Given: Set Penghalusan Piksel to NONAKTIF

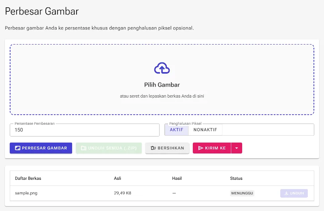Looking at the screenshot, I should [205, 130].
